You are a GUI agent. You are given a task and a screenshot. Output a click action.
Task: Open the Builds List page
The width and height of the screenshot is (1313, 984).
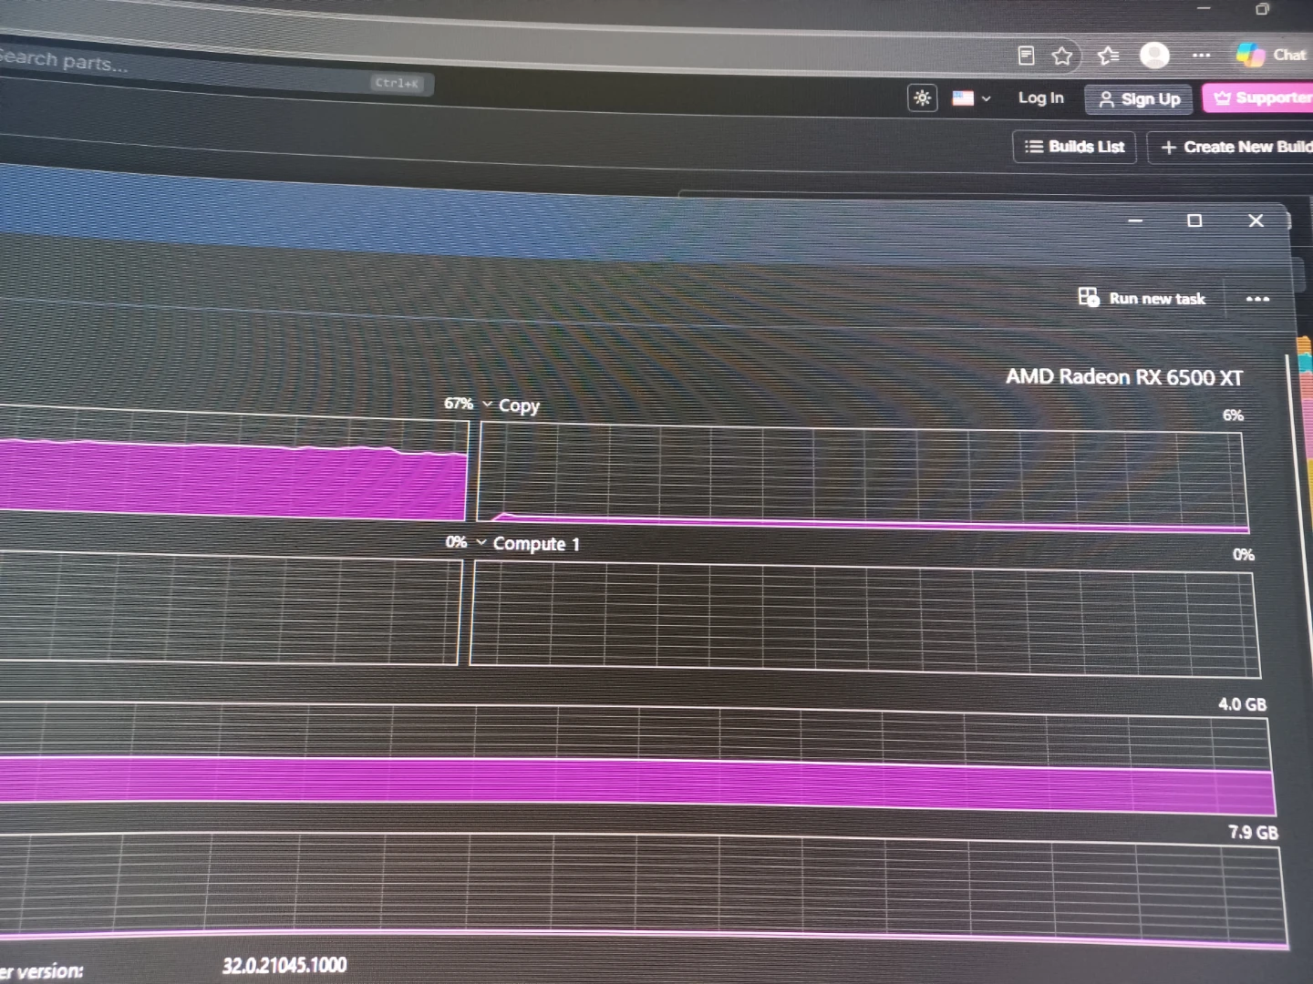1074,147
